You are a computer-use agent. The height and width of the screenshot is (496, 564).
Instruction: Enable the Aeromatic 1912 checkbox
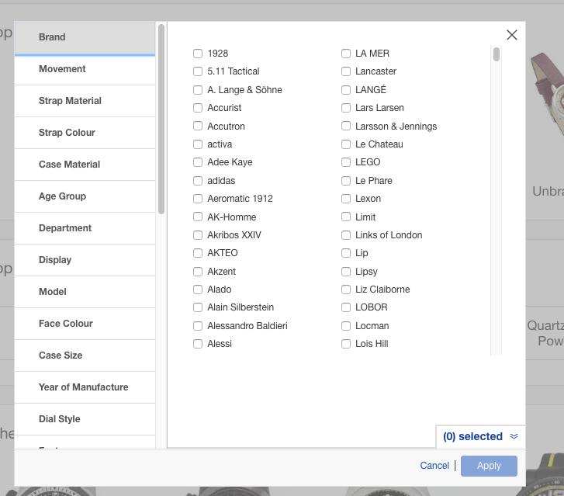pyautogui.click(x=198, y=199)
